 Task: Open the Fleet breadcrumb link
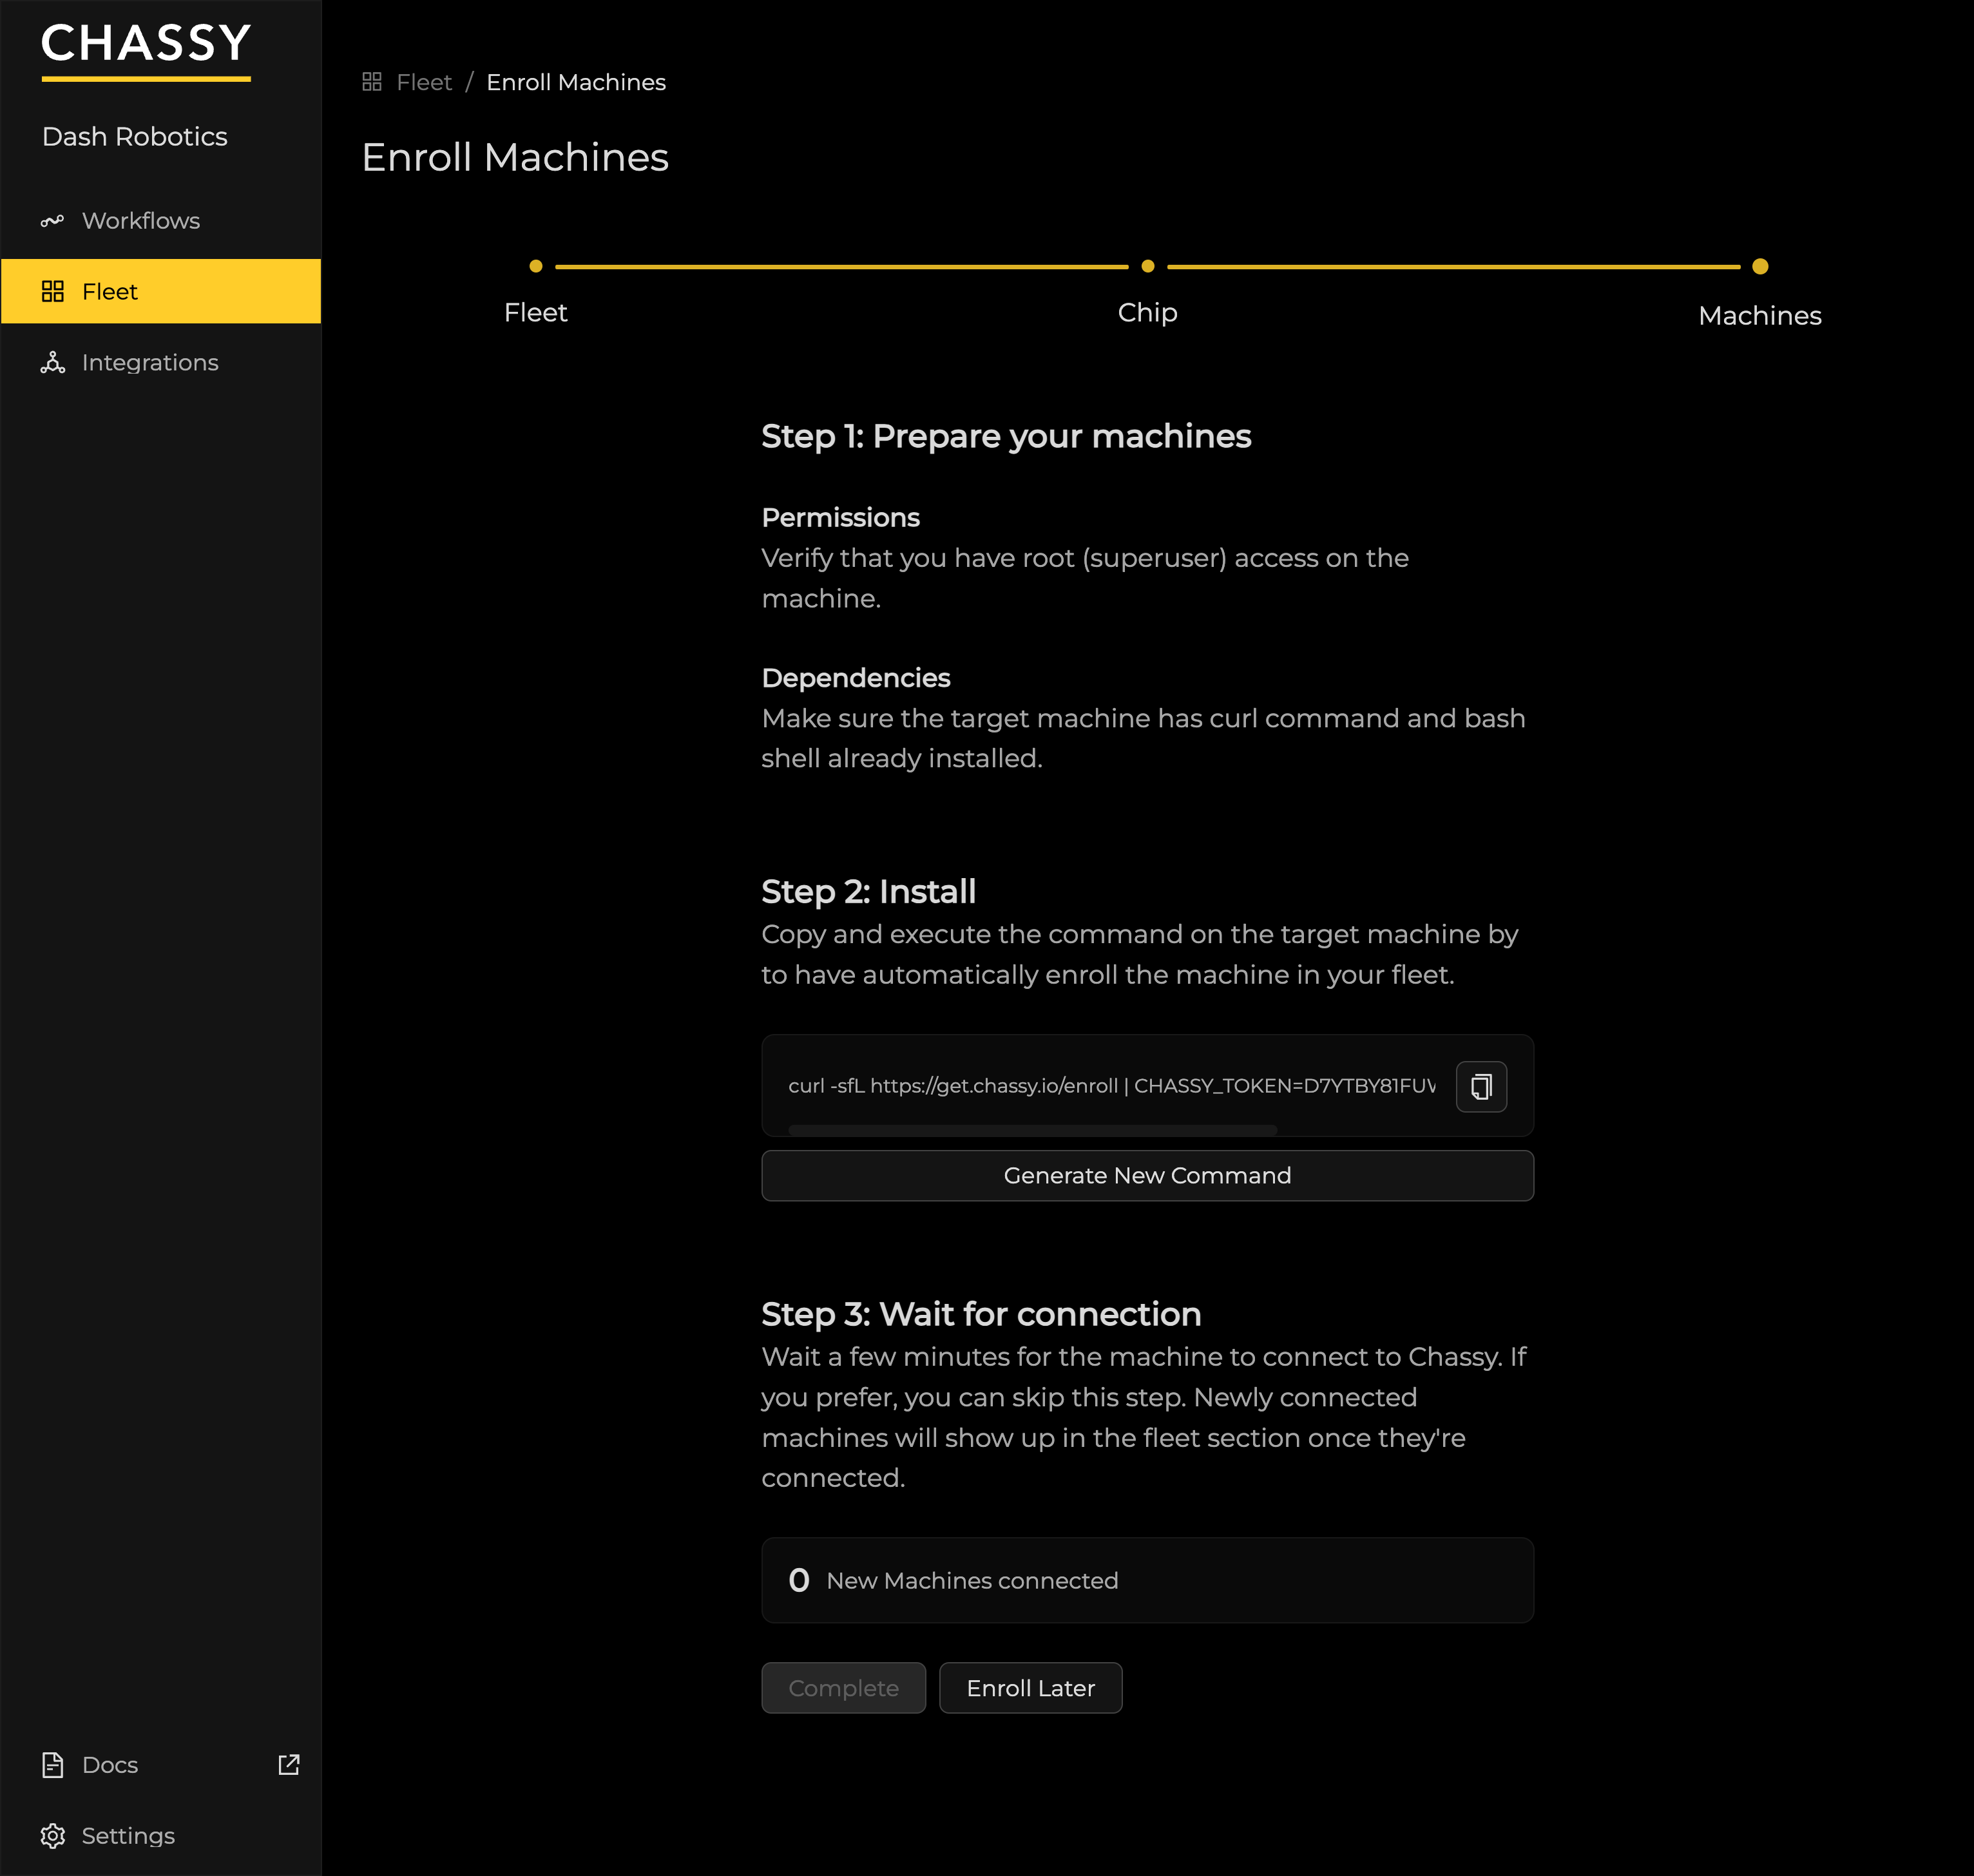(x=424, y=81)
